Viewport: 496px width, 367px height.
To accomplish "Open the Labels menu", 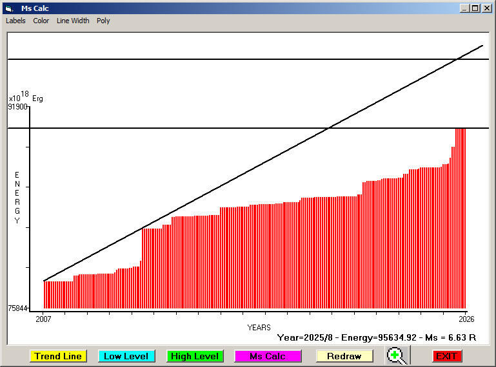I will click(x=15, y=21).
